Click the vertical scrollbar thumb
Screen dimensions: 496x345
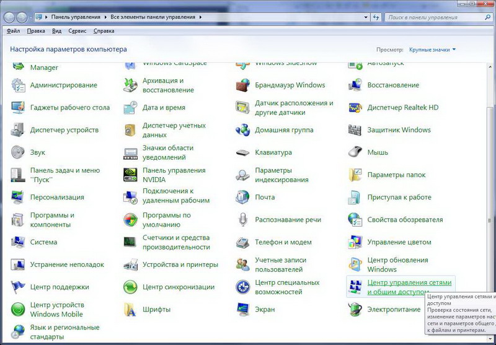(x=490, y=220)
